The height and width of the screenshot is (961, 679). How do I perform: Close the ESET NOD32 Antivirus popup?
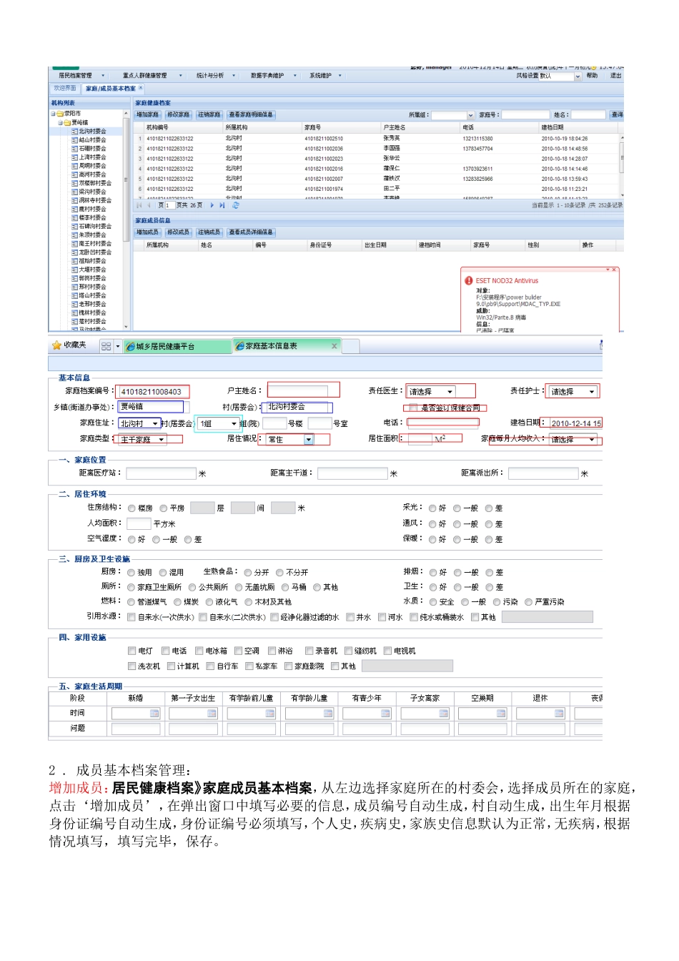pyautogui.click(x=613, y=270)
